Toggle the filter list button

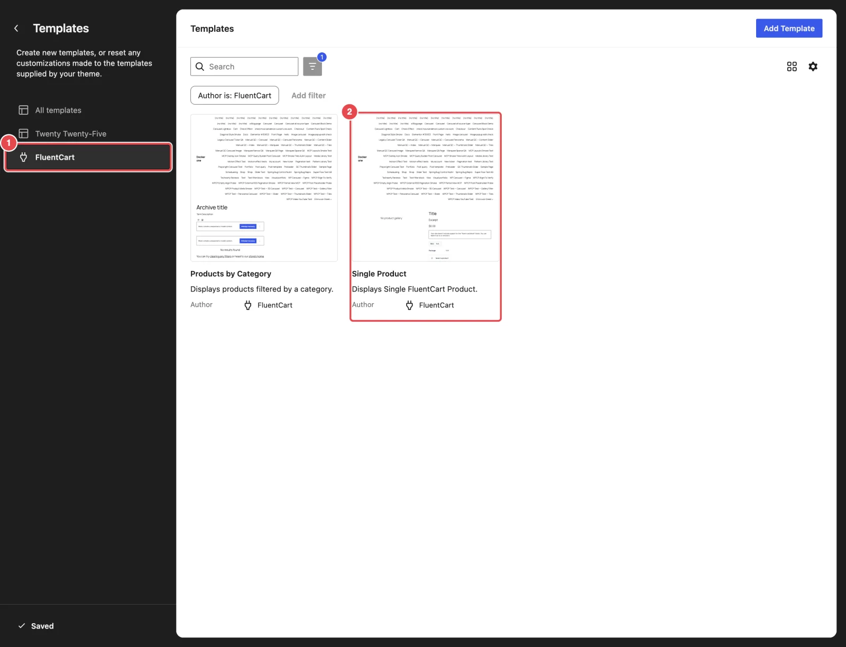tap(312, 67)
